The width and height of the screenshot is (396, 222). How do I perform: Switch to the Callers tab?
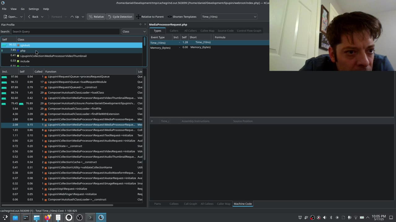pos(174,31)
